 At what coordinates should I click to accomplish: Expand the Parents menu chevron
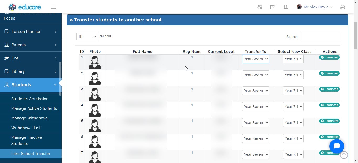55,45
